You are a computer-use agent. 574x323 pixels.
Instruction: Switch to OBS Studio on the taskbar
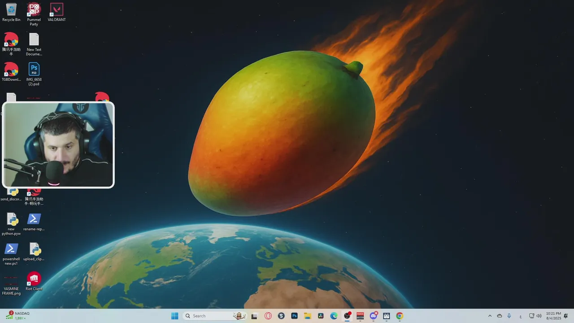(x=347, y=316)
